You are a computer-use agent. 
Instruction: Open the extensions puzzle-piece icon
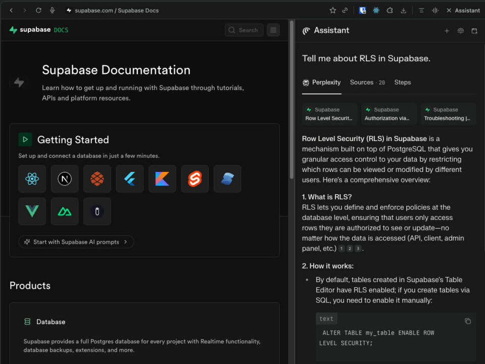click(390, 11)
